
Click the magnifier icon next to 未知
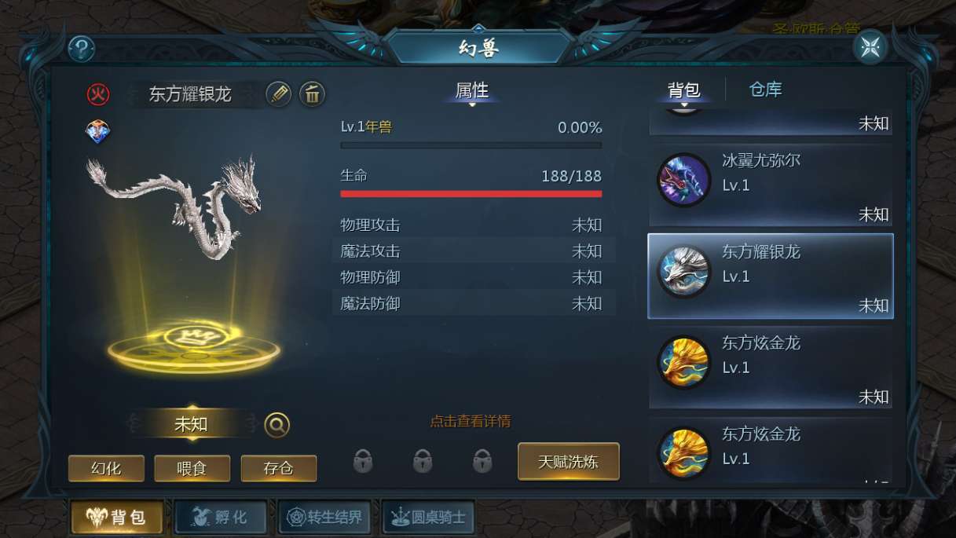pos(277,425)
